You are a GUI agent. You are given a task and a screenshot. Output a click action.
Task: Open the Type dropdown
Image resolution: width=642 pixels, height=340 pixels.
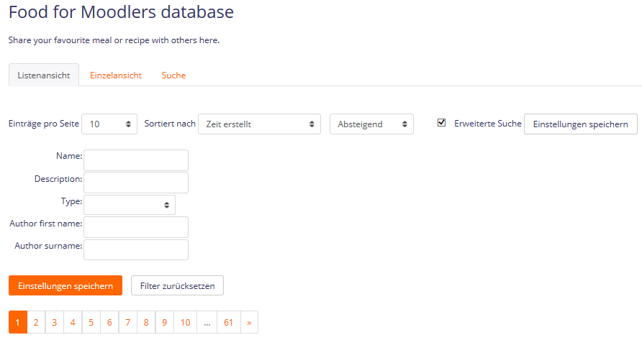130,205
